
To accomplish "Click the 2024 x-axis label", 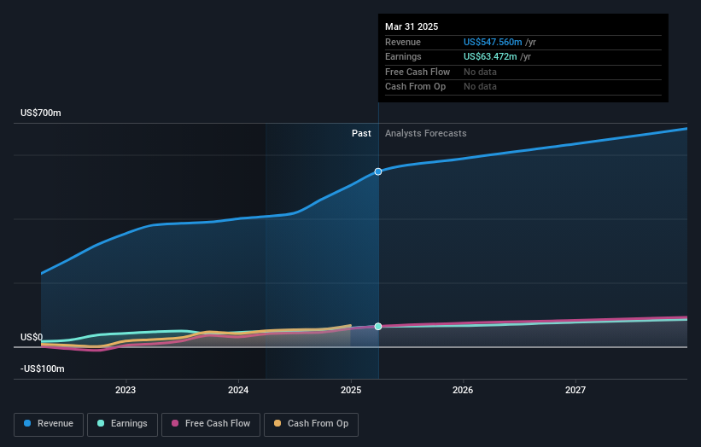I will (238, 390).
